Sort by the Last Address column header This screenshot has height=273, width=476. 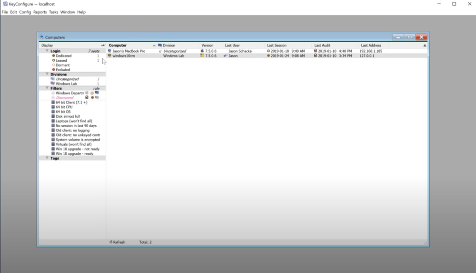point(371,45)
